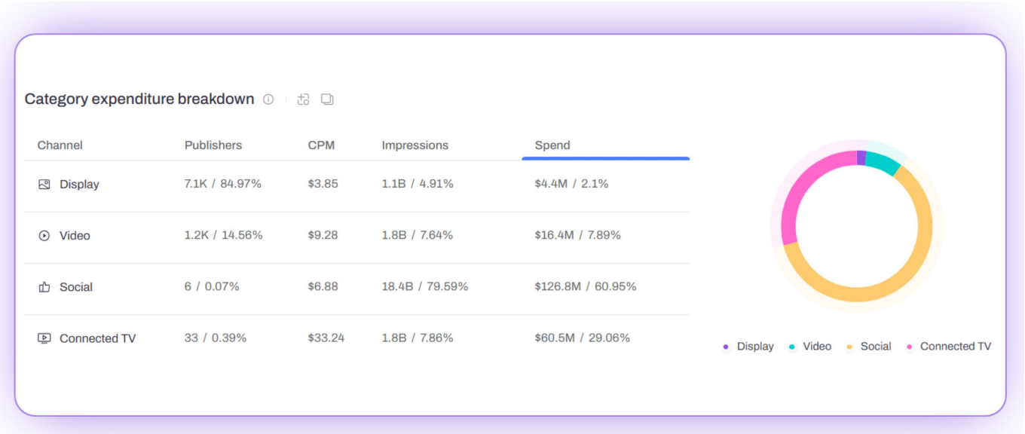Click the copy icon next to the title
The image size is (1025, 434).
tap(327, 99)
